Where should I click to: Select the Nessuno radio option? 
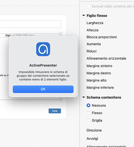tap(89, 106)
